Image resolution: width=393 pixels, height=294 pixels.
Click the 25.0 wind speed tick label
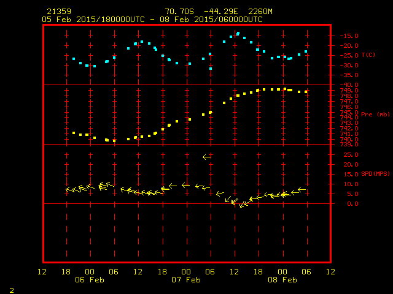point(351,155)
